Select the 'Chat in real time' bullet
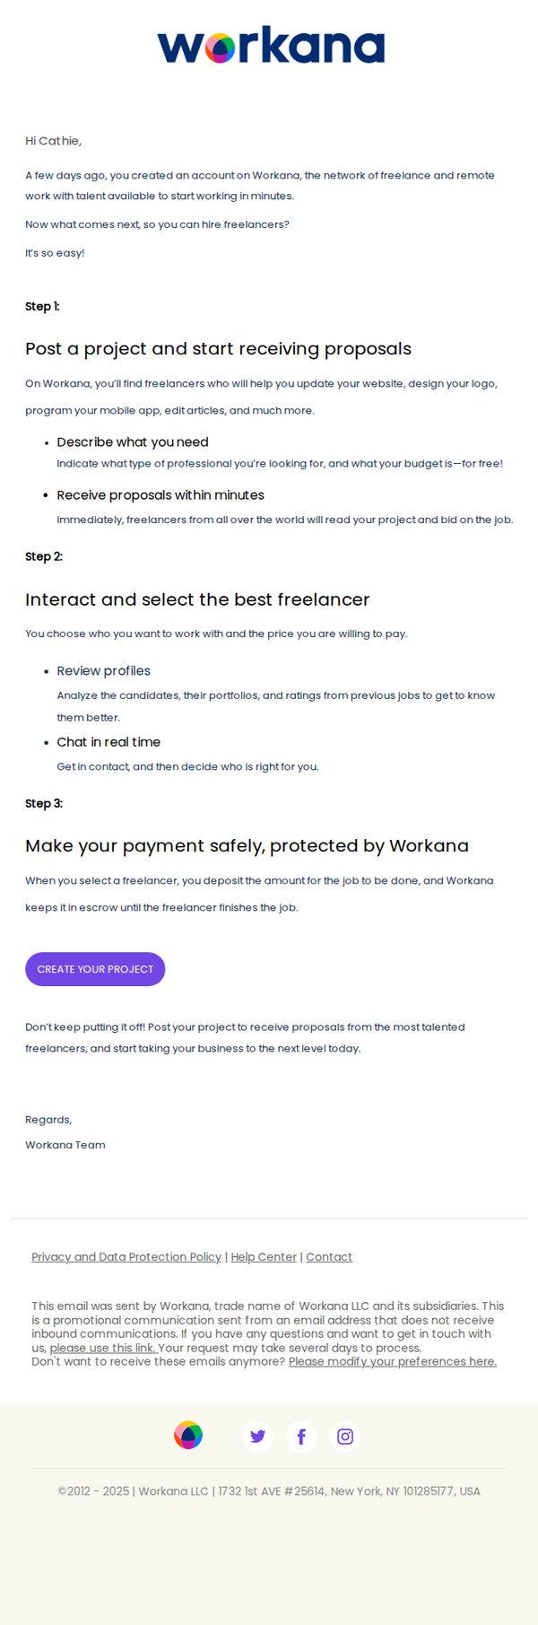 108,742
